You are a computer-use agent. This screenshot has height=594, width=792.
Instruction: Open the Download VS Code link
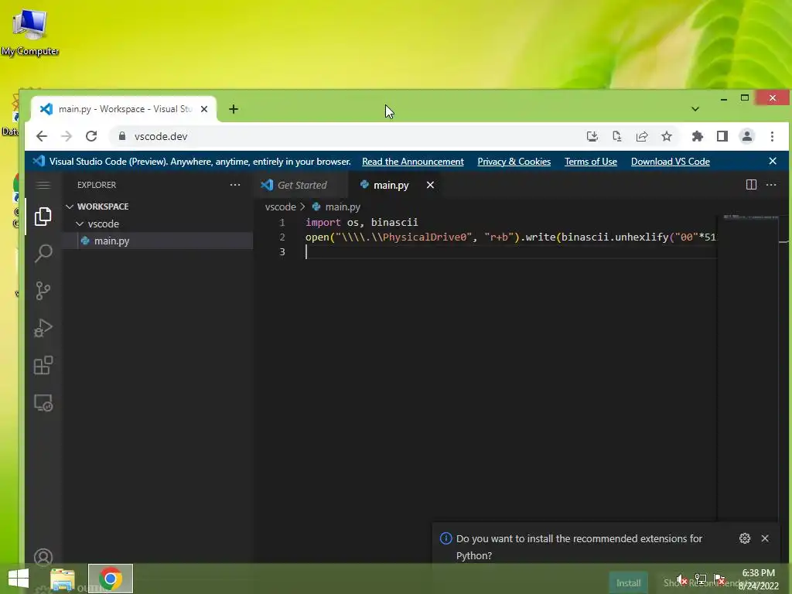671,162
